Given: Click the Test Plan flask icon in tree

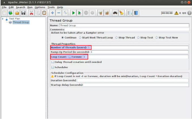Looking at the screenshot, I should pyautogui.click(x=7, y=19).
